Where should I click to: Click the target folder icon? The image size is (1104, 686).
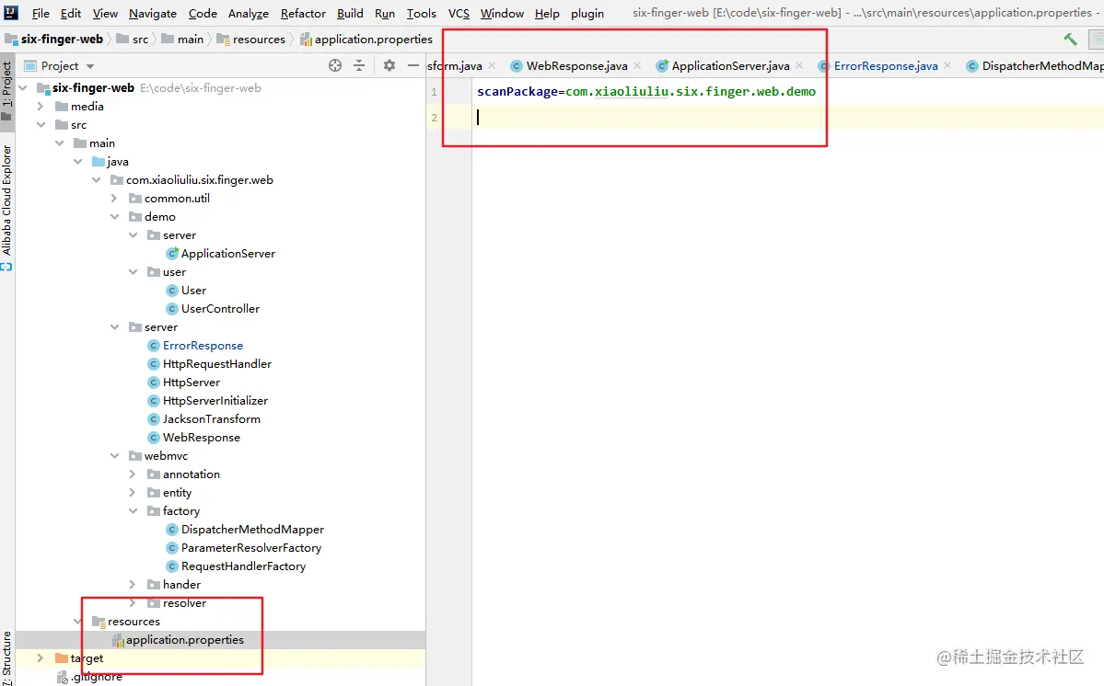pos(62,657)
